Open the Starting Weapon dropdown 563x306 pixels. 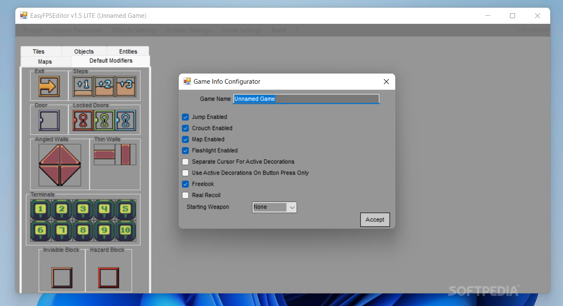275,207
